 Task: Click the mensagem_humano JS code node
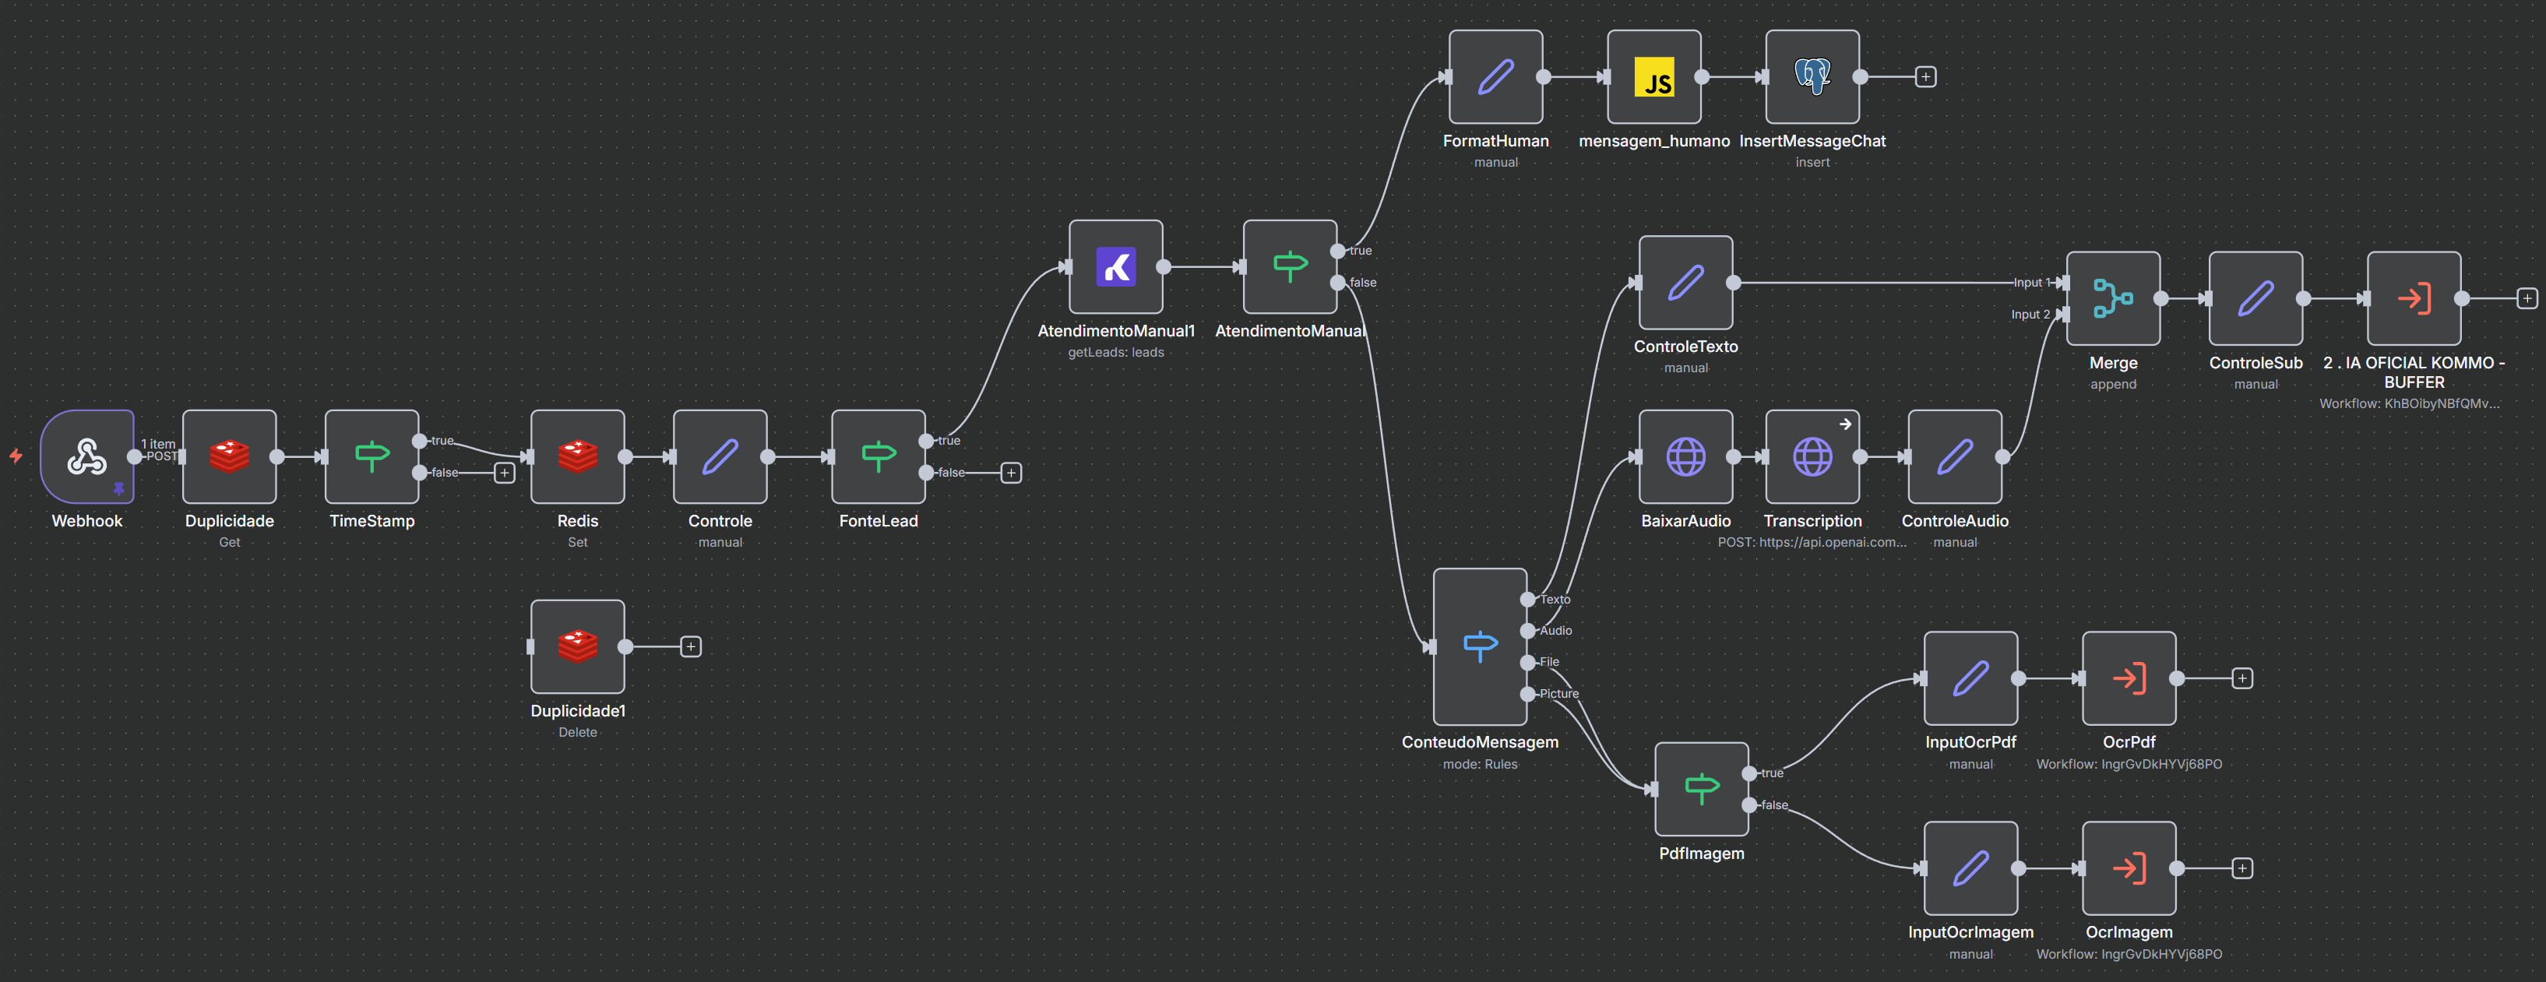(x=1653, y=77)
